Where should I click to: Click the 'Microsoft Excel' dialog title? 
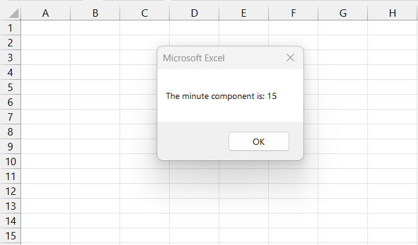[194, 58]
